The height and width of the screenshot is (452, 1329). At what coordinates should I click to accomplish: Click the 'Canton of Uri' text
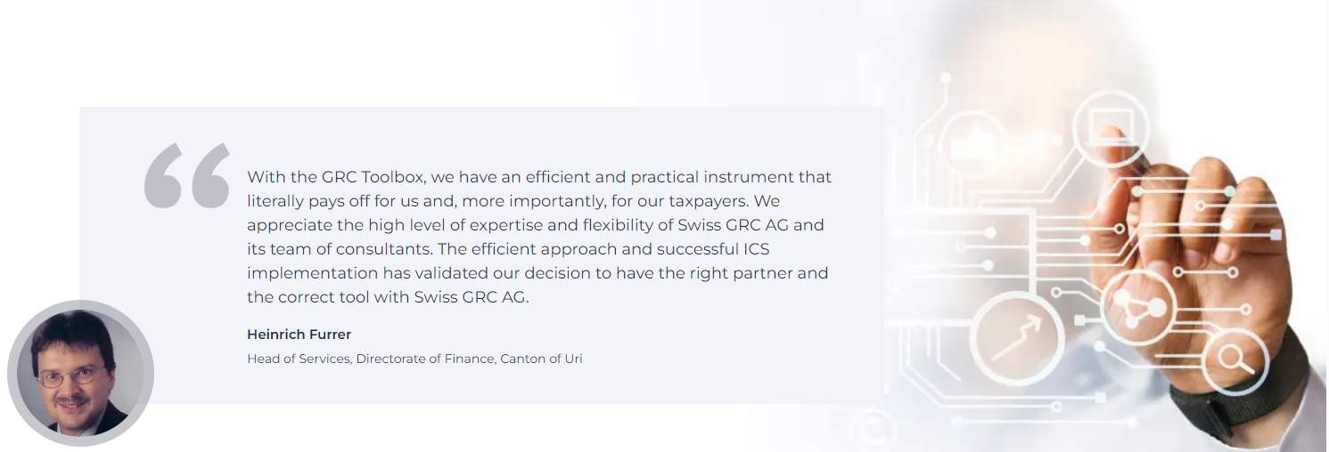(x=542, y=359)
